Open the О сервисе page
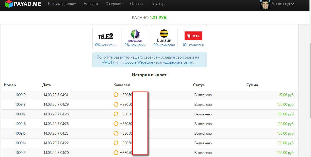 pos(114,4)
